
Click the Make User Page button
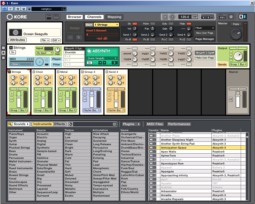(205, 58)
